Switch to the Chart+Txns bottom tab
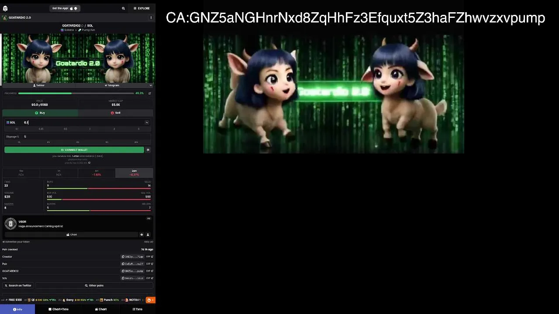The height and width of the screenshot is (314, 559). coord(59,309)
